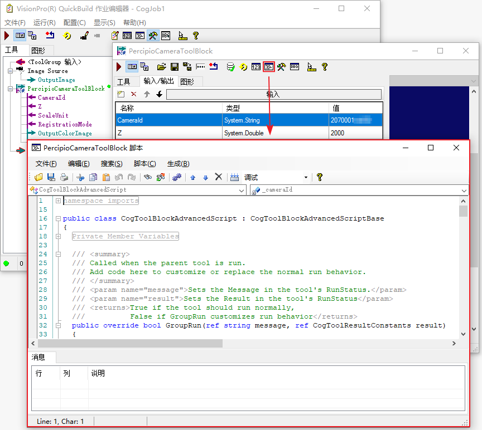
Task: Open the 123 results icon in QuickBuild toolbar
Action: coord(127,36)
